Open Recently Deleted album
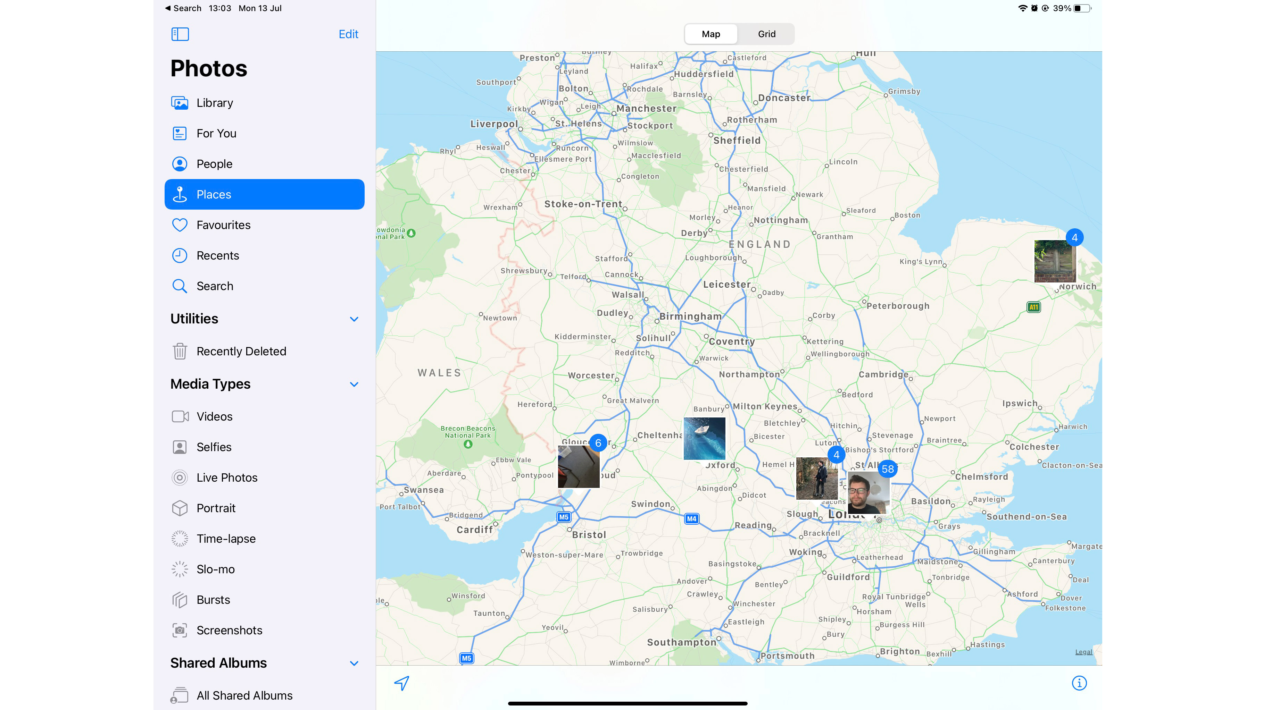This screenshot has height=710, width=1263. [x=264, y=351]
